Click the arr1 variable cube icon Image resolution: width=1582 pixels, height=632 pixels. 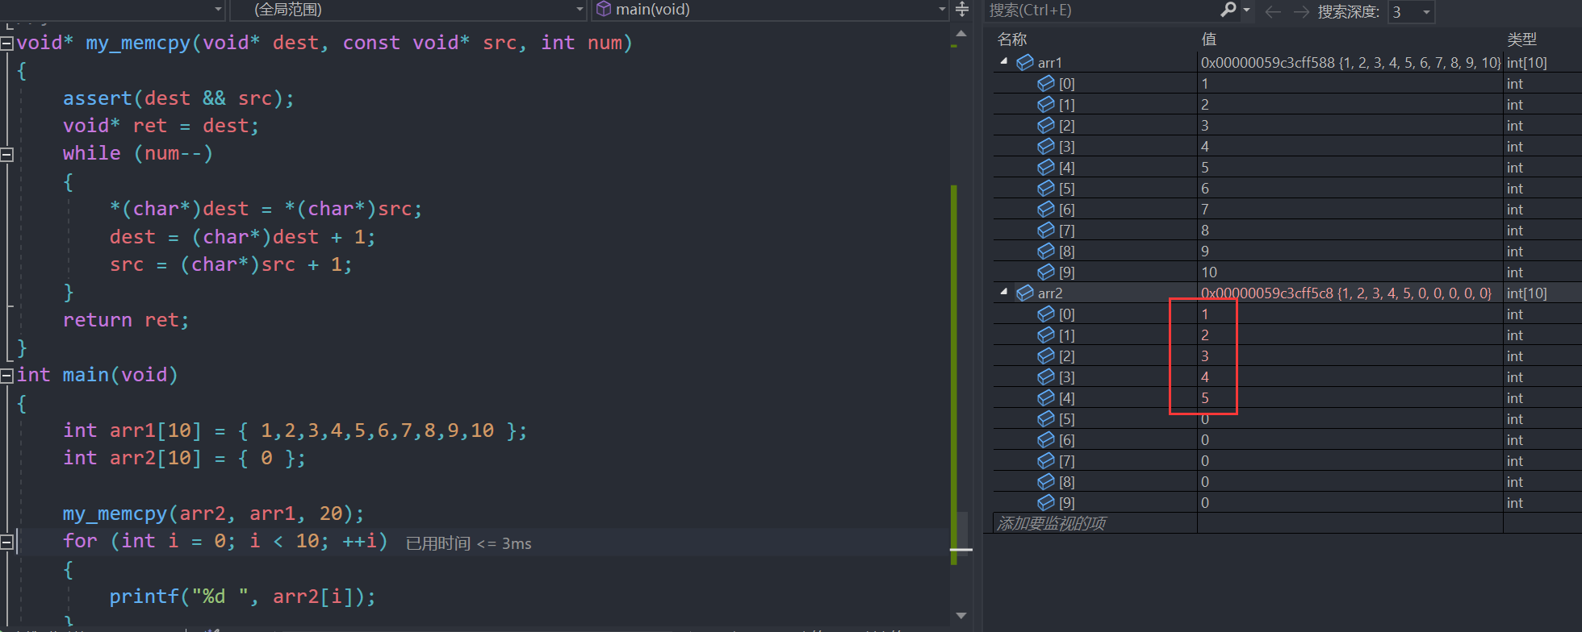click(1025, 62)
